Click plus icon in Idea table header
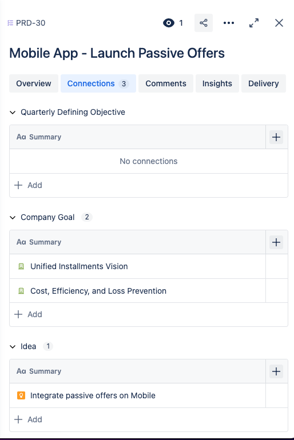294x440 pixels. pos(276,371)
